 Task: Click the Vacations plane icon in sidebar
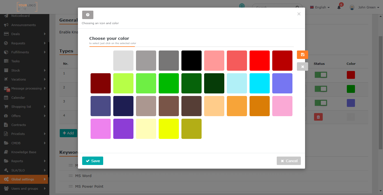coord(6,79)
